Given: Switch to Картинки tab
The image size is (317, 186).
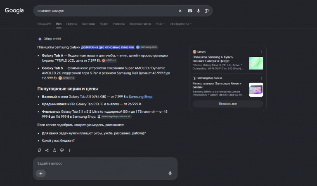Looking at the screenshot, I should pyautogui.click(x=88, y=24).
